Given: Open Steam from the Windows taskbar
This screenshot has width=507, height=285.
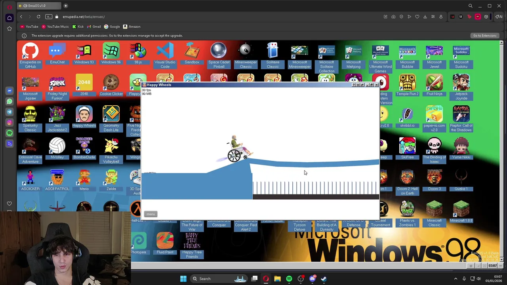Looking at the screenshot, I should pos(324,279).
